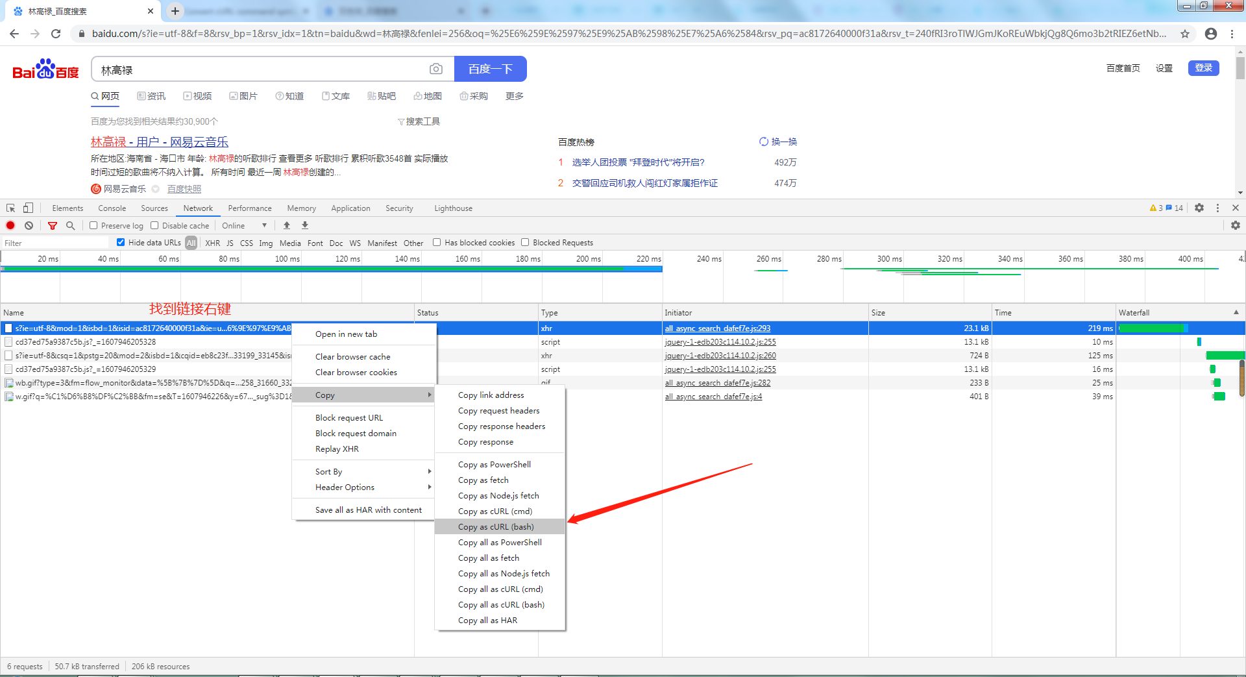Switch to the Console tab
The image size is (1246, 677).
click(x=112, y=208)
